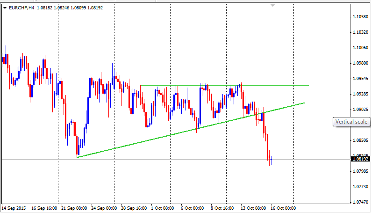Click the 1 Oct 08:00 time label
Screen dimensions: 371x213
point(163,208)
